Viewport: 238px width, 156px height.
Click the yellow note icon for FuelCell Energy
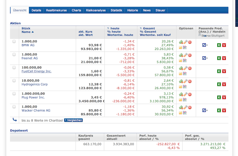(181, 73)
